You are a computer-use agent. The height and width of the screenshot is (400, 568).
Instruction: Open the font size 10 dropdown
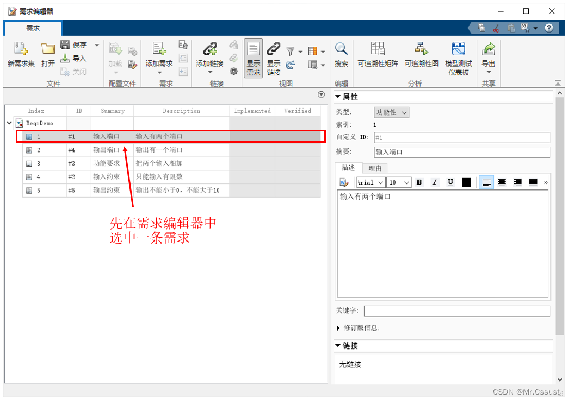(399, 182)
